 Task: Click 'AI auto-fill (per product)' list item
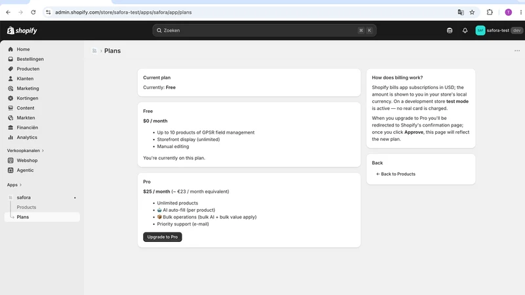coord(186,210)
